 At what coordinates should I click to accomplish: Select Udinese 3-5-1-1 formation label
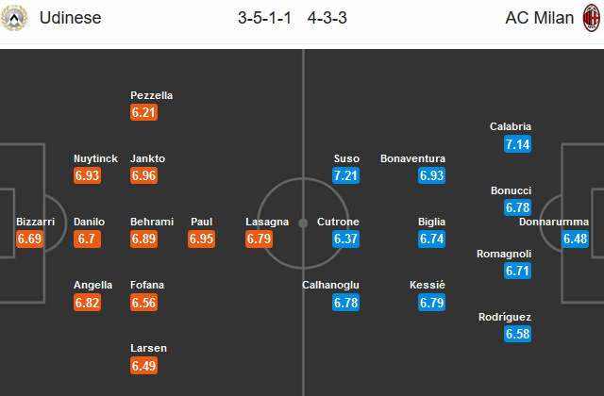[268, 18]
